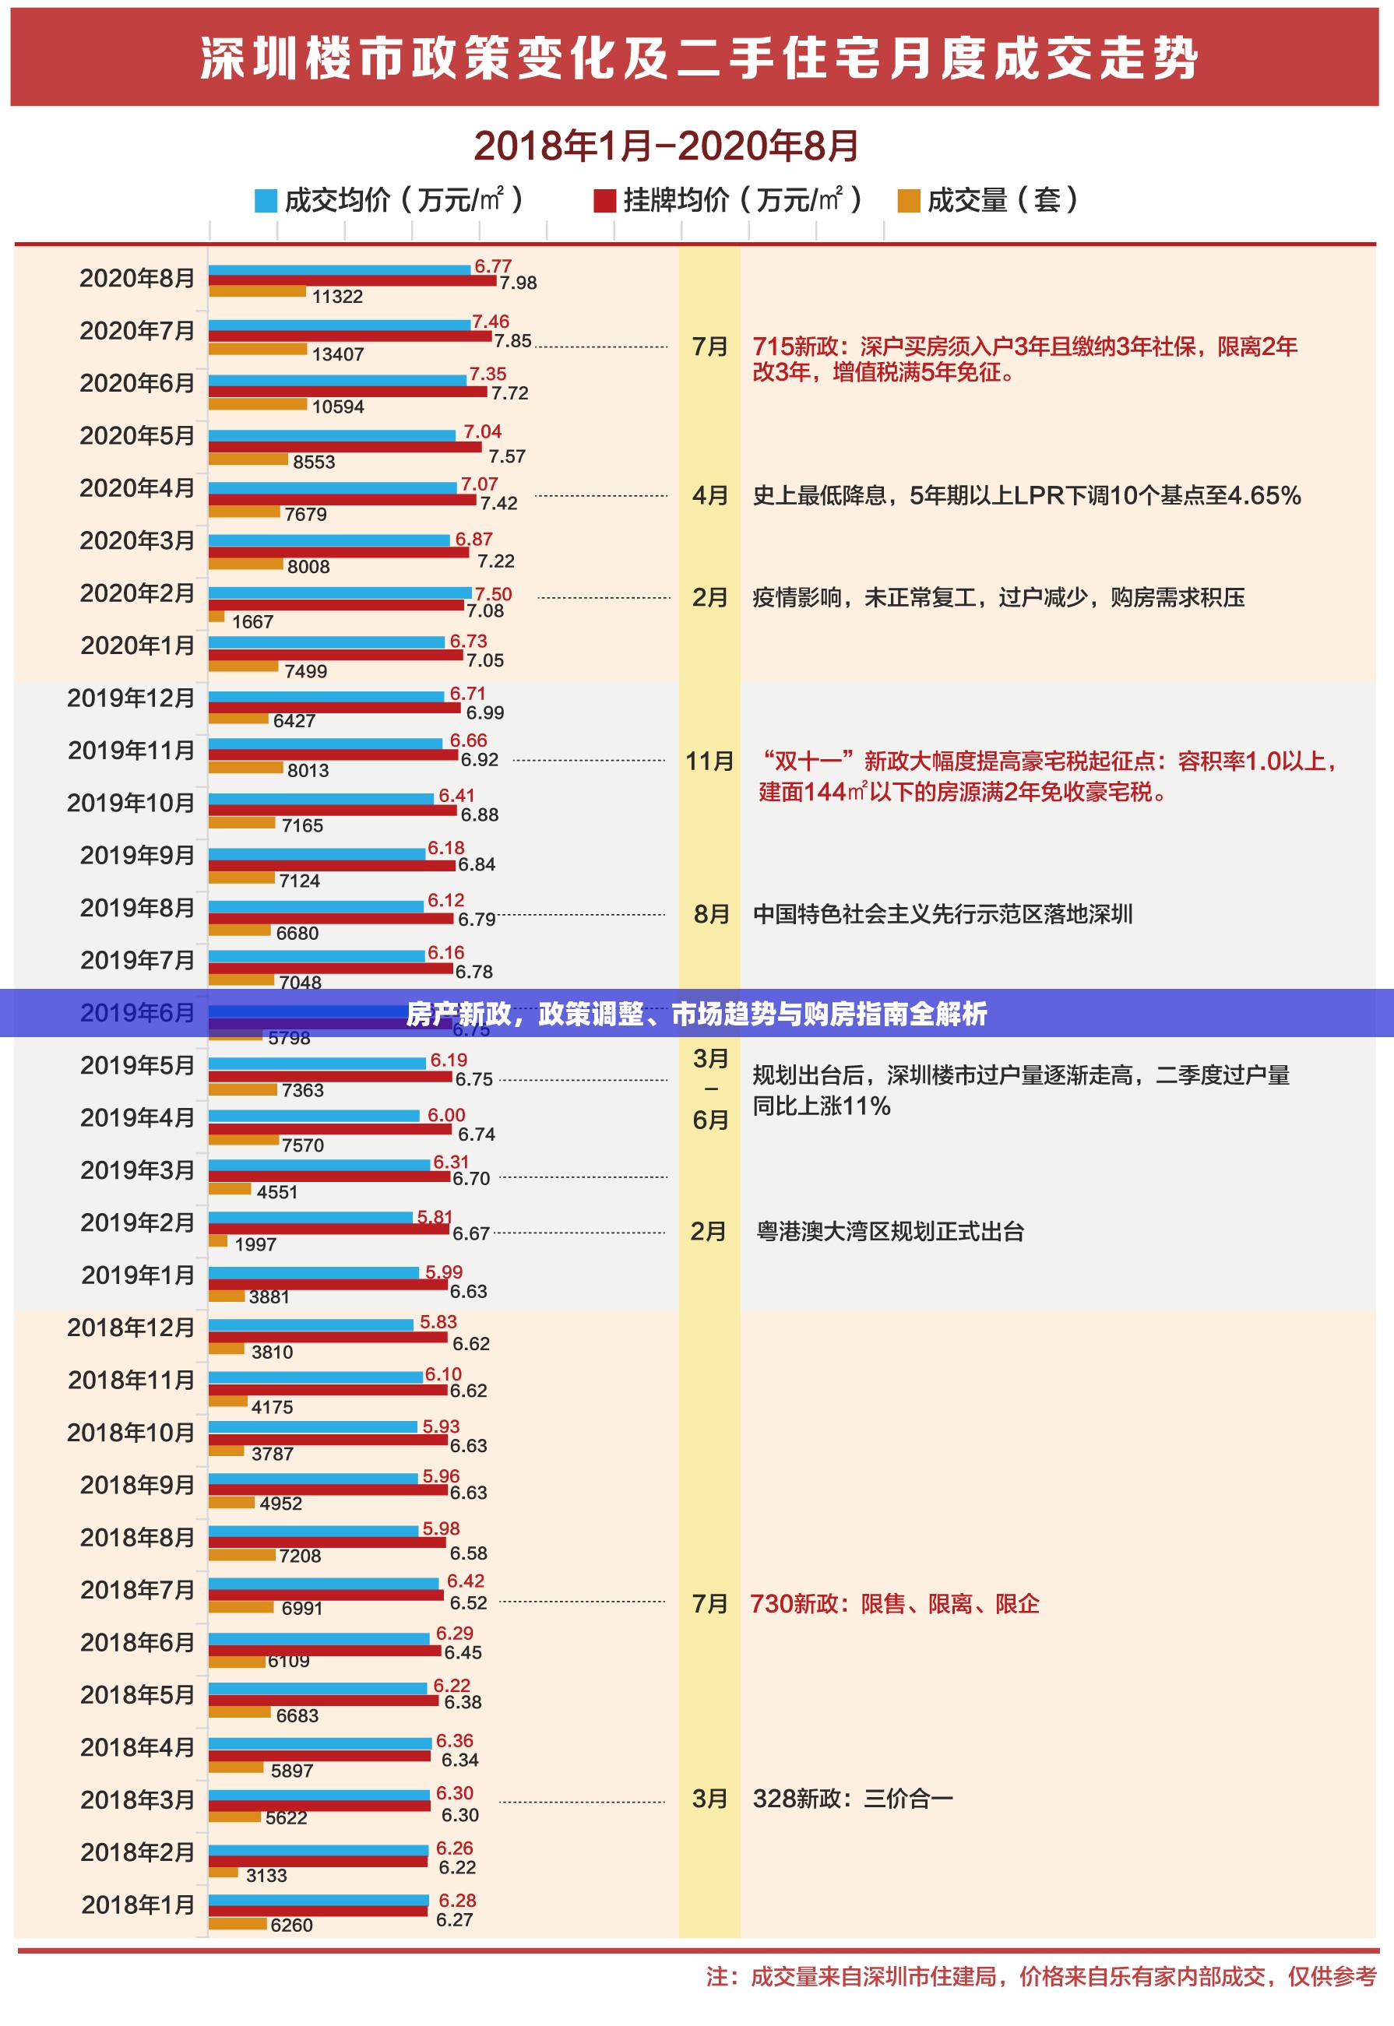
Task: Click the orange 成交量 legend swatch
Action: (x=908, y=201)
